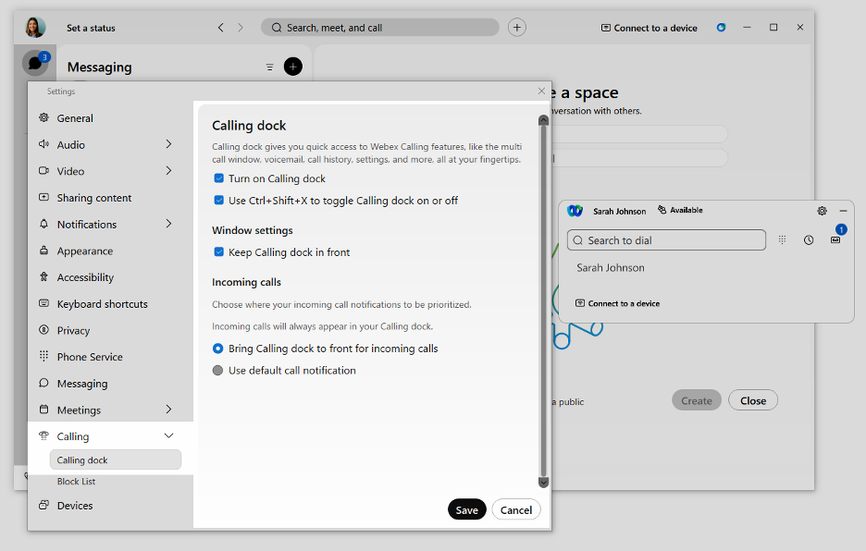Toggle Turn on Calling dock checkbox
This screenshot has height=551, width=866.
(218, 178)
